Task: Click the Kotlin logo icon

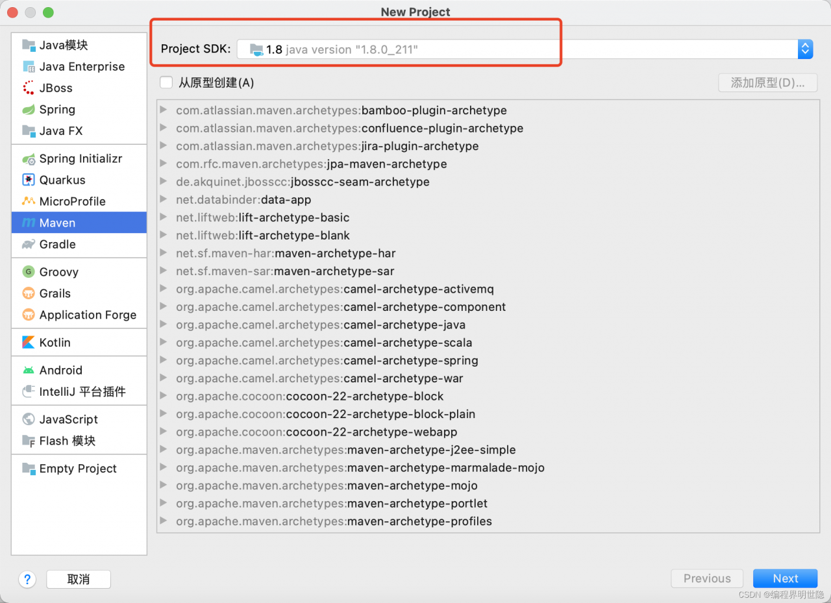Action: click(x=29, y=342)
